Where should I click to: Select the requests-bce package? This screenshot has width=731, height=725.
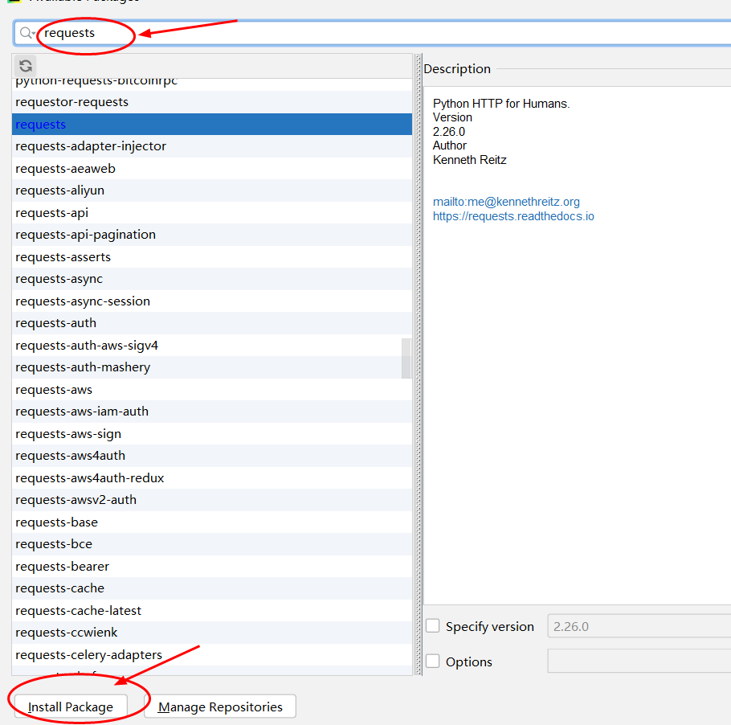coord(211,544)
